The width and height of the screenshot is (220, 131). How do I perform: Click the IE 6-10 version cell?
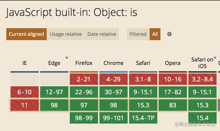pyautogui.click(x=25, y=92)
